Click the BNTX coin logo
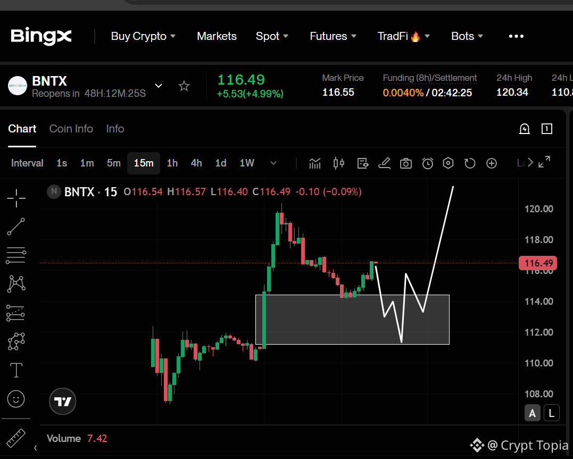Screen dimensions: 573x459 point(18,86)
